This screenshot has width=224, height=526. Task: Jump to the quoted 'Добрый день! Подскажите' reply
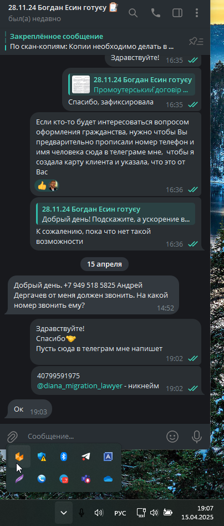(115, 214)
